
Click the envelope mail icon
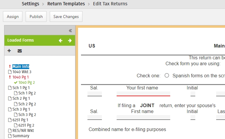(x=20, y=51)
